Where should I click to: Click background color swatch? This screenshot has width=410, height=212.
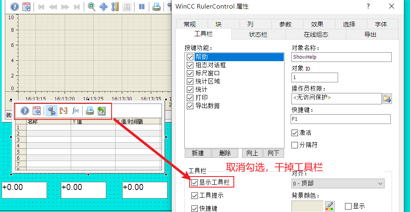click(x=307, y=206)
